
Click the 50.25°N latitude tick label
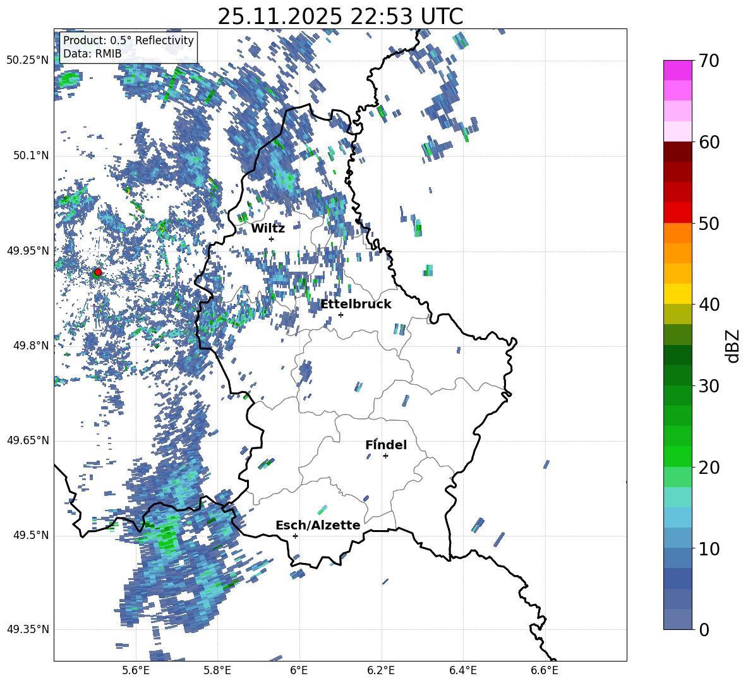pos(28,61)
